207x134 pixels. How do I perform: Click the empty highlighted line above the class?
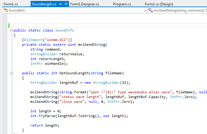pyautogui.click(x=110, y=26)
